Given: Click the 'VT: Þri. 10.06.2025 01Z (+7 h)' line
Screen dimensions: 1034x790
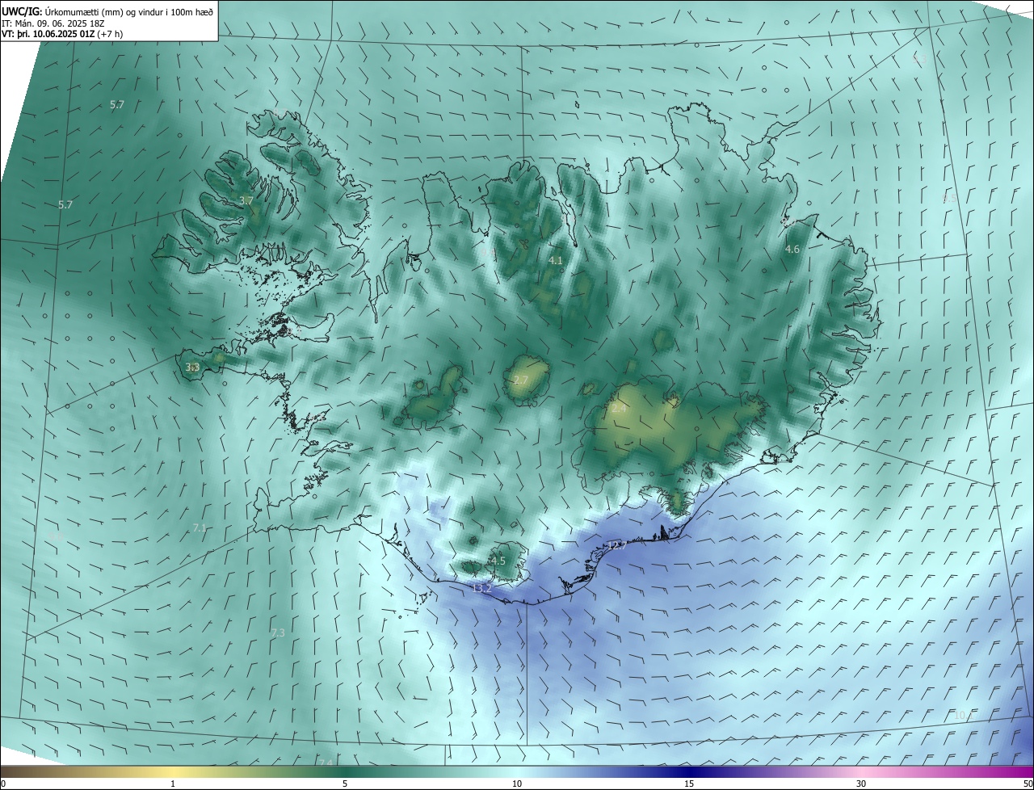Looking at the screenshot, I should [62, 35].
